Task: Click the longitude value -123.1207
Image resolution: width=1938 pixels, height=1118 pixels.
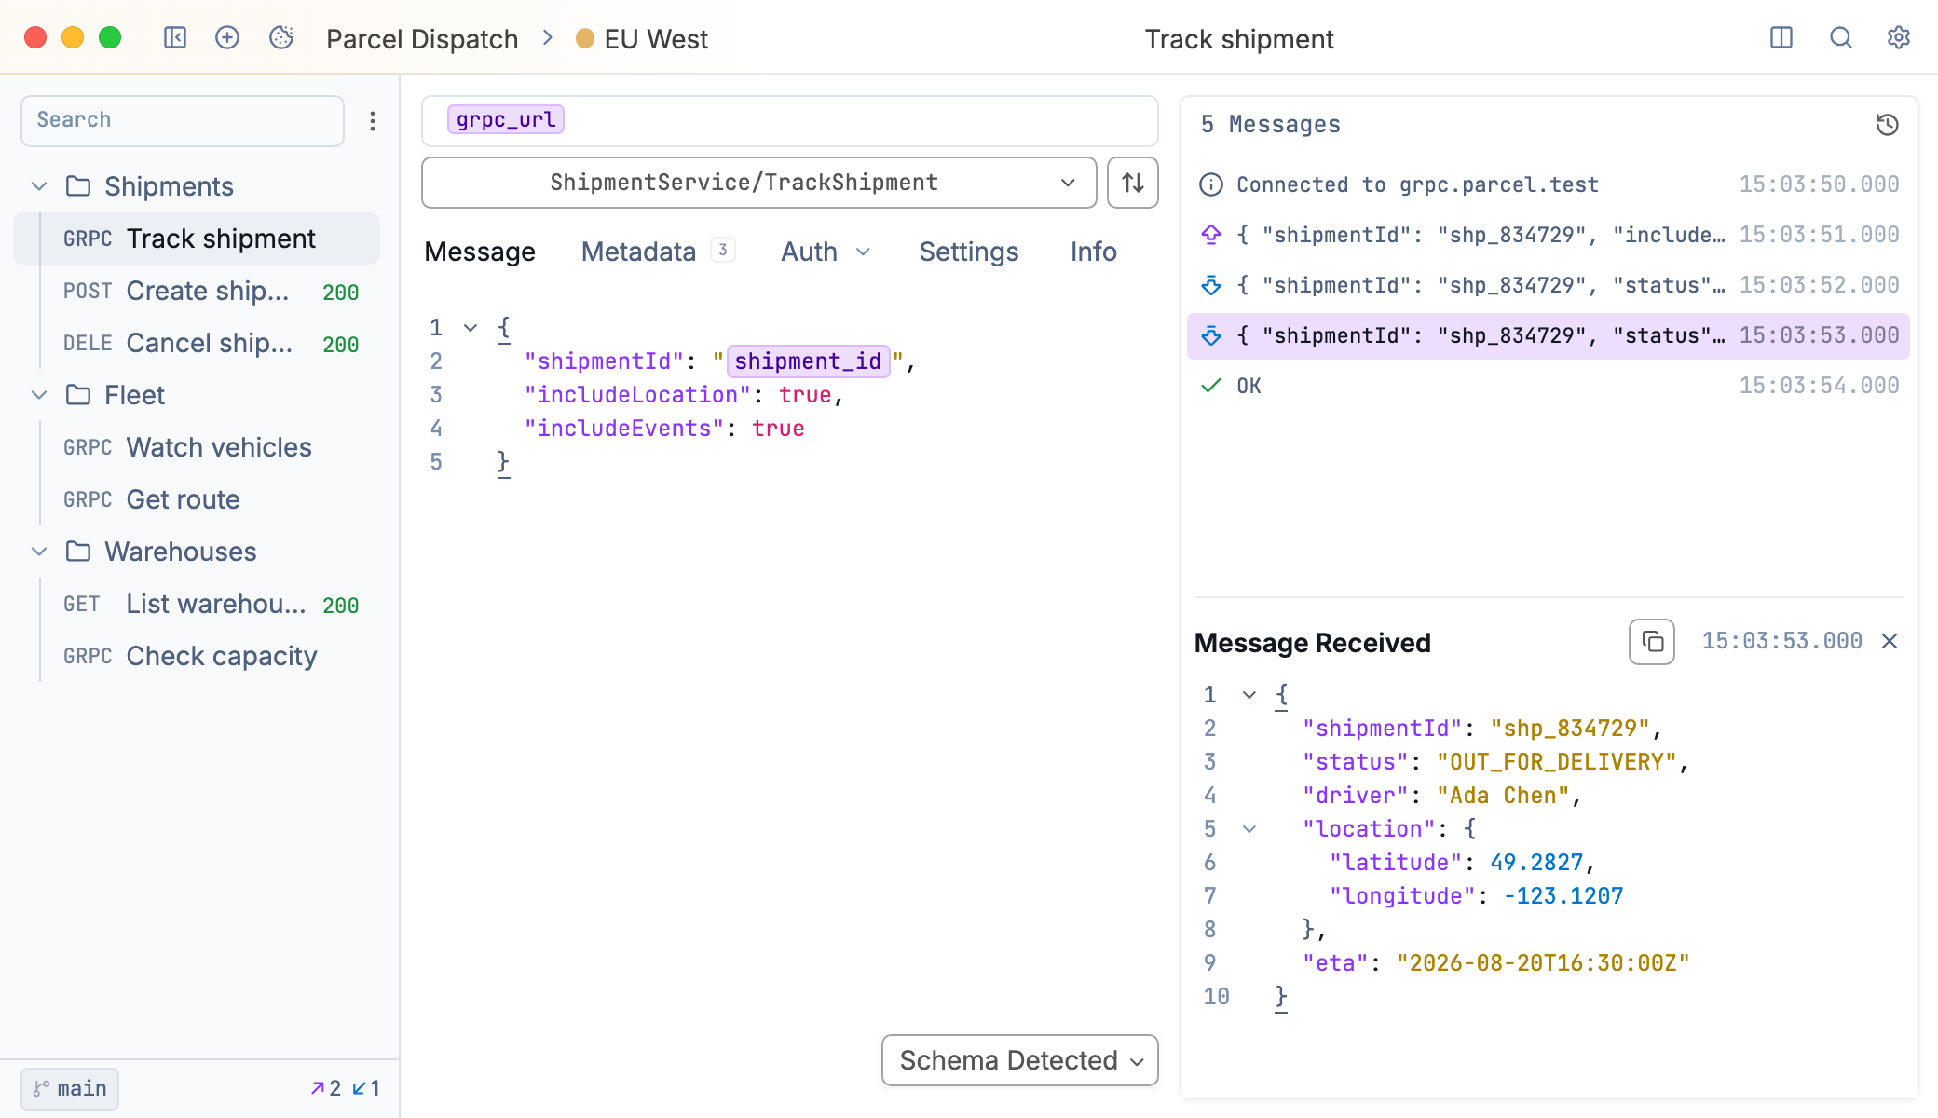Action: (1563, 896)
